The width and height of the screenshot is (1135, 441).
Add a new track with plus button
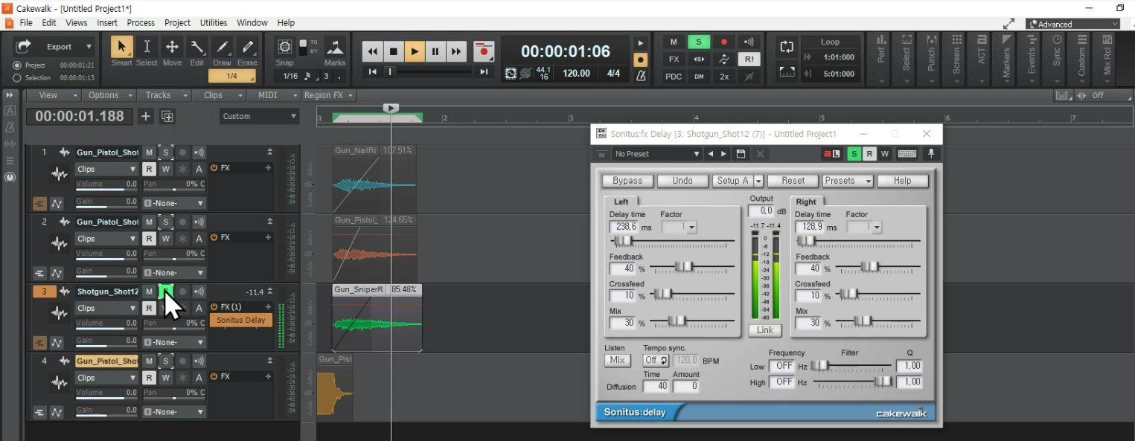click(x=146, y=116)
